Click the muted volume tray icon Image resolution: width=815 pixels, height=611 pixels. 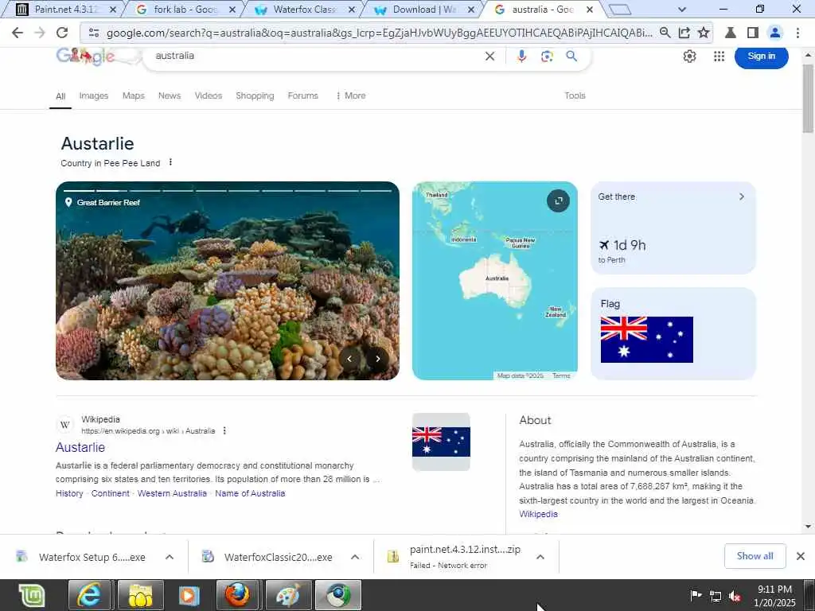(x=735, y=596)
